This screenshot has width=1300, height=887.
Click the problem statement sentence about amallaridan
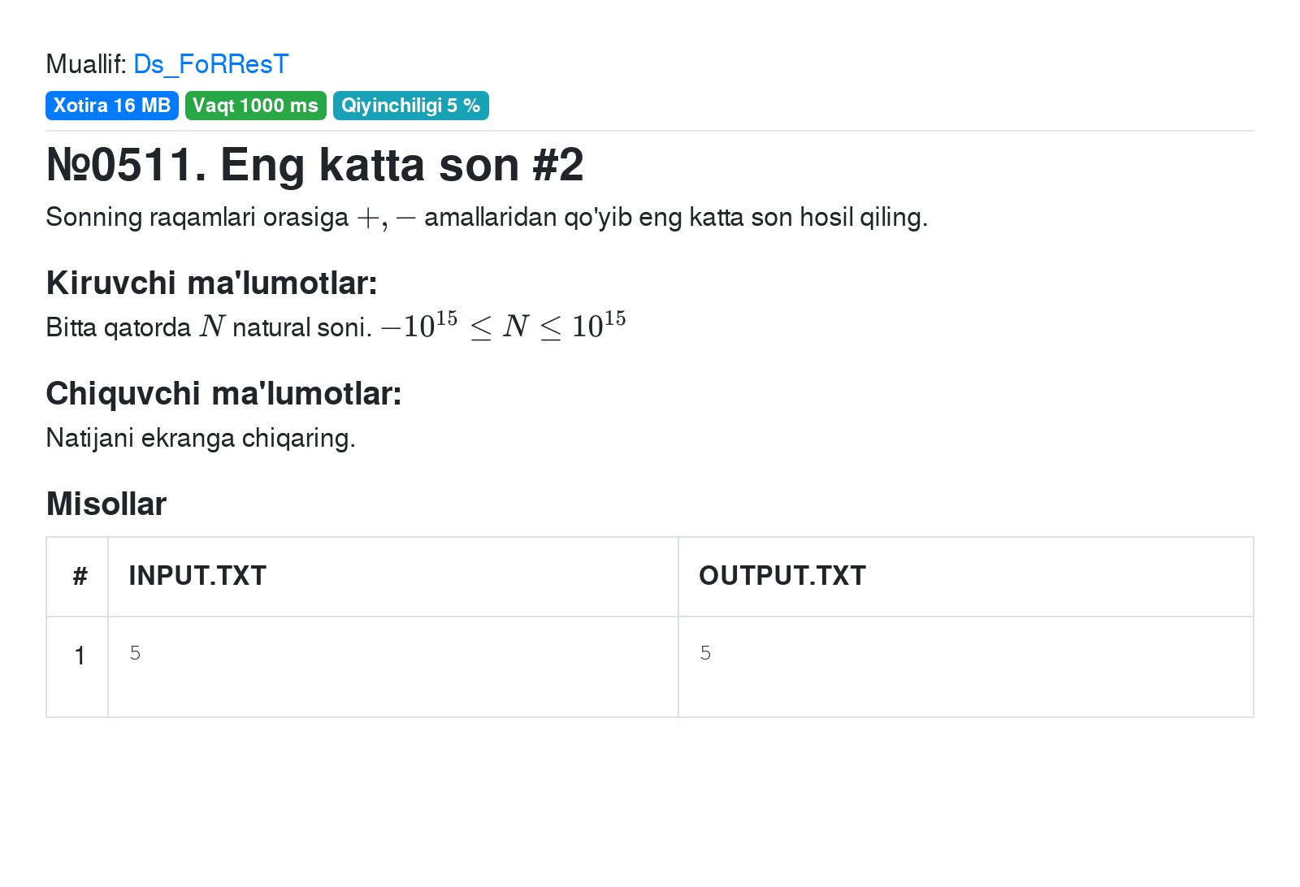[x=487, y=217]
